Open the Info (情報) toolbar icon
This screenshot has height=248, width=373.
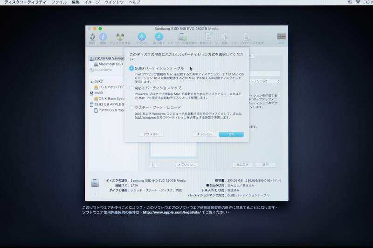click(x=103, y=37)
